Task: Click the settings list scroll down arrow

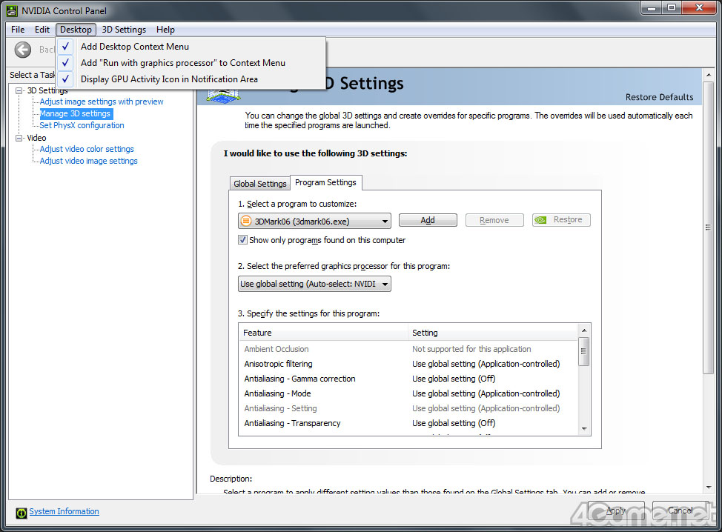Action: point(584,429)
